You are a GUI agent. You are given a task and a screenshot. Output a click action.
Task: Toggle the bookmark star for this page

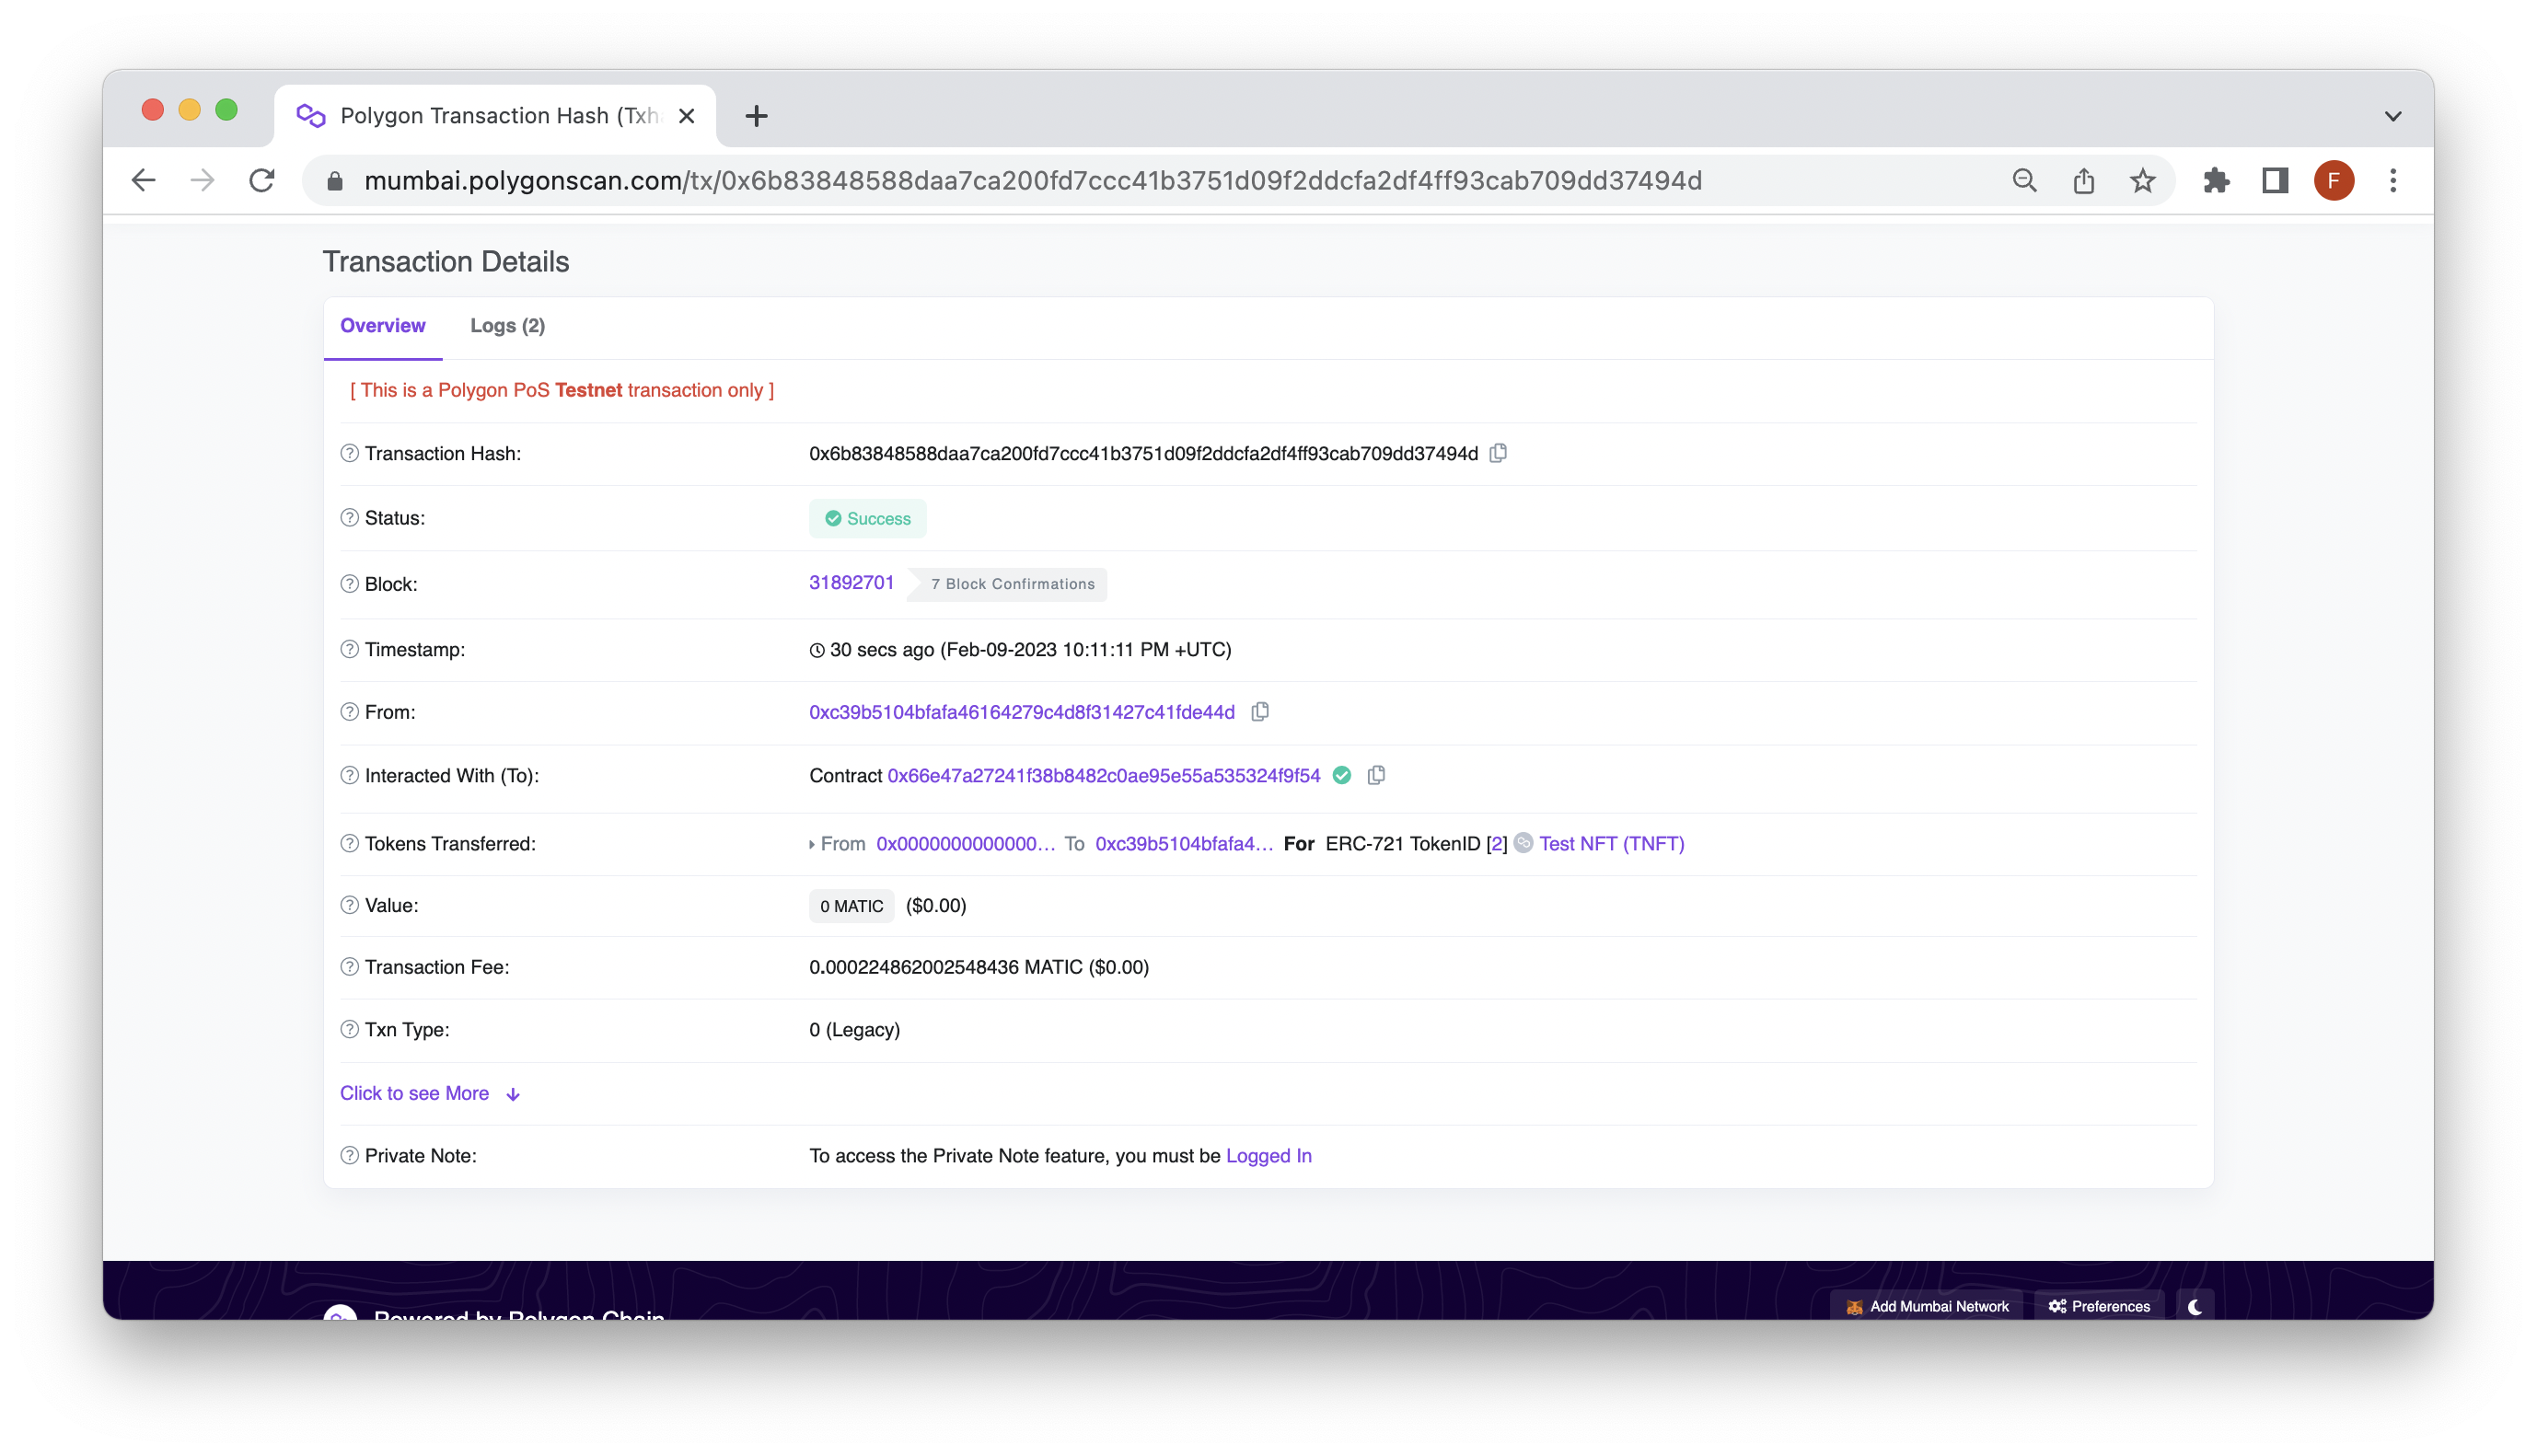tap(2141, 181)
